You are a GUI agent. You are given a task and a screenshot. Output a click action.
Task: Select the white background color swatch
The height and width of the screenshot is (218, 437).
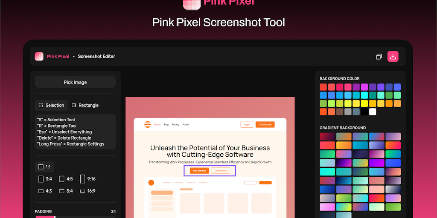click(373, 112)
